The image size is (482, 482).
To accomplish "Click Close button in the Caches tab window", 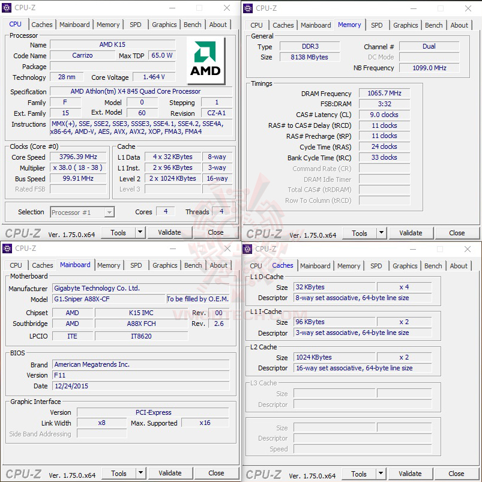I will point(456,474).
